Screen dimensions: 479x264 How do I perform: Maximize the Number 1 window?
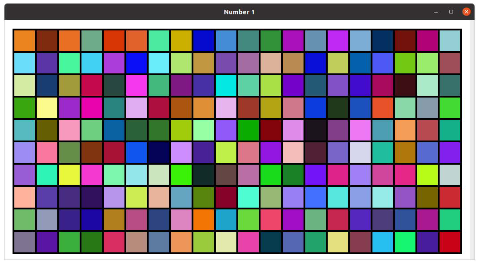(x=451, y=12)
